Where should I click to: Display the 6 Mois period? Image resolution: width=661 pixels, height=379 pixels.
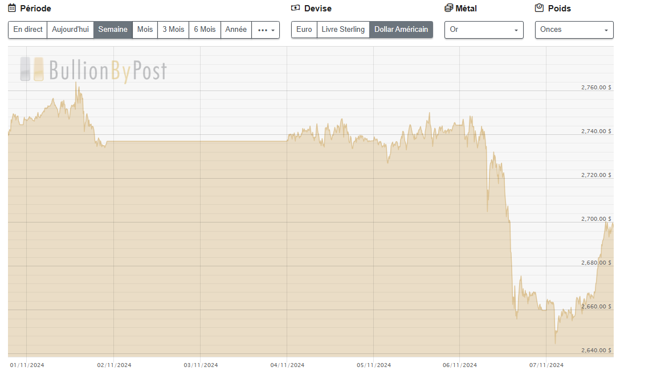tap(205, 30)
